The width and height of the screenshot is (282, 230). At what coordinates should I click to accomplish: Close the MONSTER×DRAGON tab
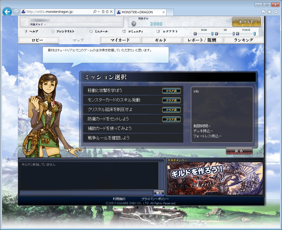coord(164,12)
